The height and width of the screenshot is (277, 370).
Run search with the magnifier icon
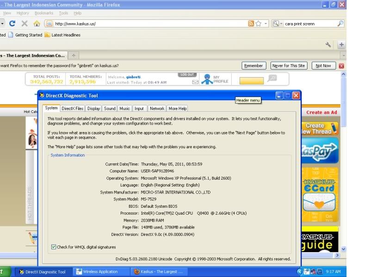pyautogui.click(x=340, y=24)
